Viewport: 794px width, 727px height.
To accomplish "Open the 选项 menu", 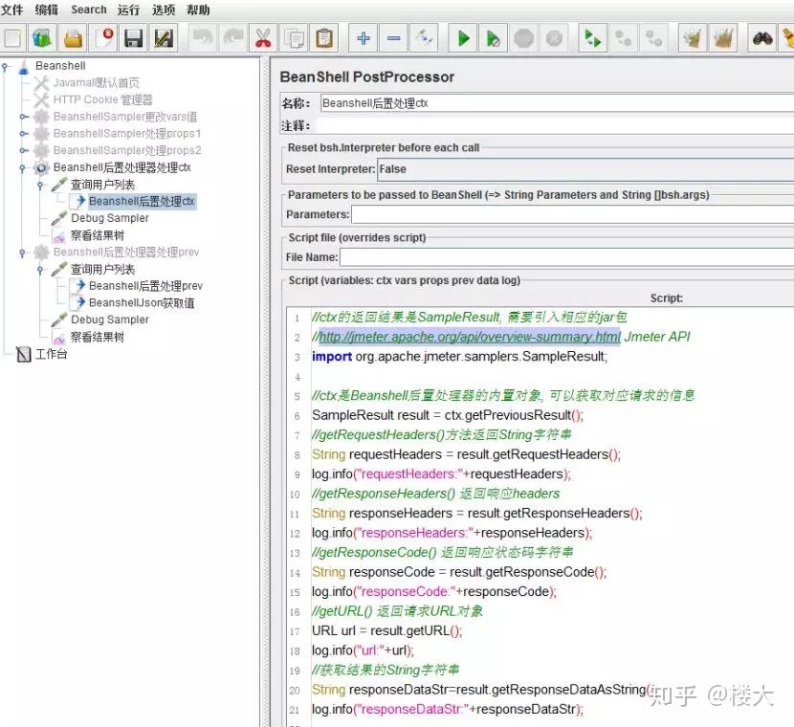I will pos(163,10).
